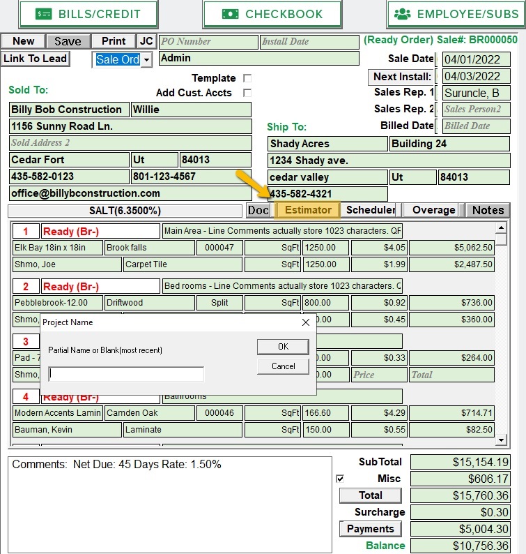Edit the Next Install date 04/03/2022
This screenshot has width=526, height=554.
pos(476,76)
